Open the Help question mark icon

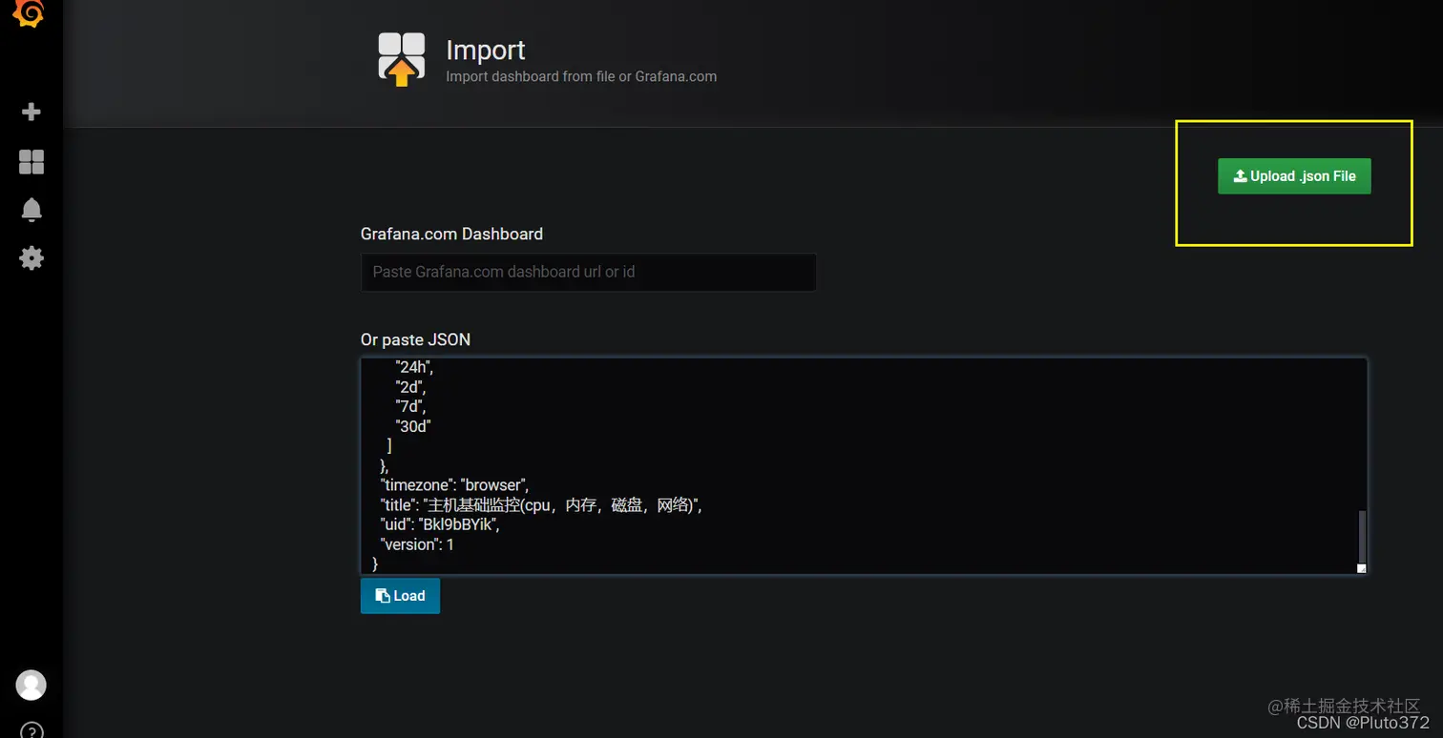[31, 729]
